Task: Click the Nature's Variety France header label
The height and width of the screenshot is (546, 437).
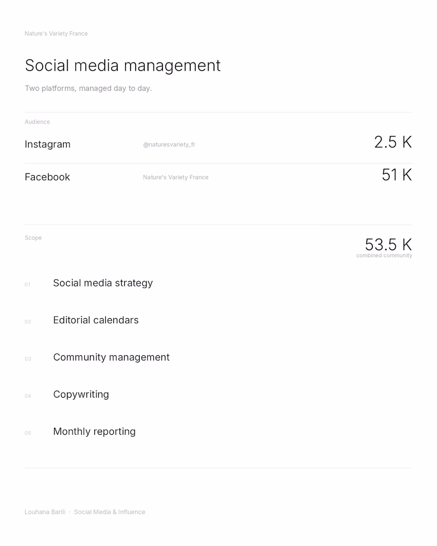Action: (56, 33)
